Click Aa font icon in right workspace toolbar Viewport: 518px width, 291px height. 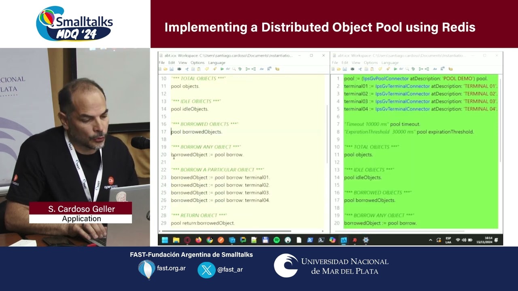[435, 69]
